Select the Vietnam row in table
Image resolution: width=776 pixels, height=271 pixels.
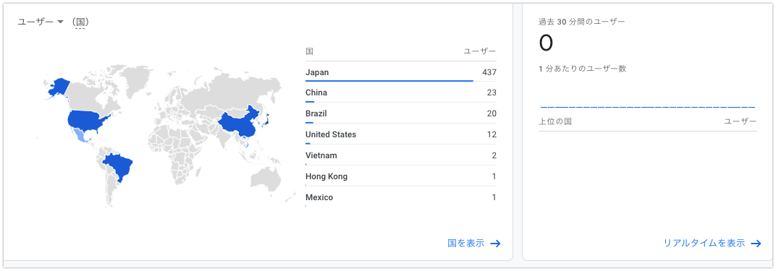(401, 155)
